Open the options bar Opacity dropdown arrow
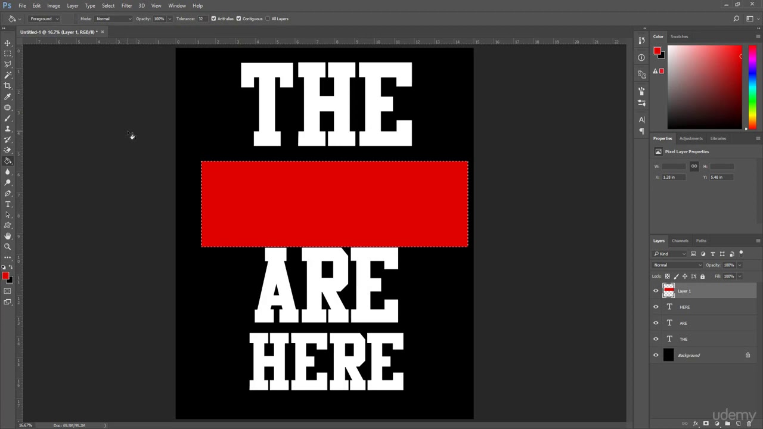 click(x=169, y=18)
